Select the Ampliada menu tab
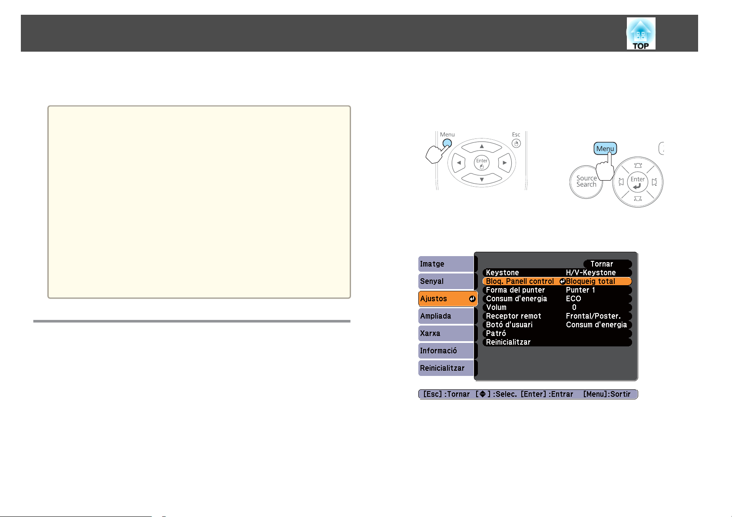The height and width of the screenshot is (517, 732). (446, 316)
